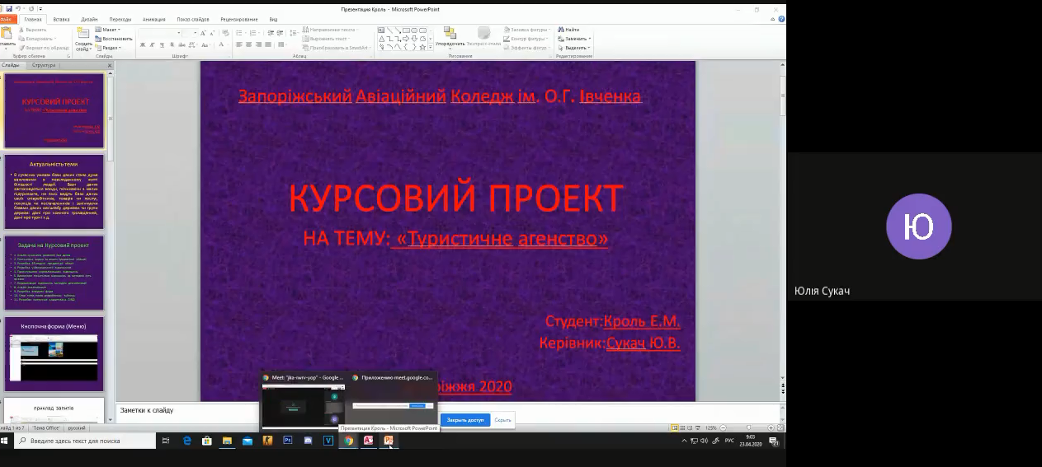Viewport: 1042px width, 467px height.
Task: Open Google Chrome from the taskbar
Action: (348, 441)
